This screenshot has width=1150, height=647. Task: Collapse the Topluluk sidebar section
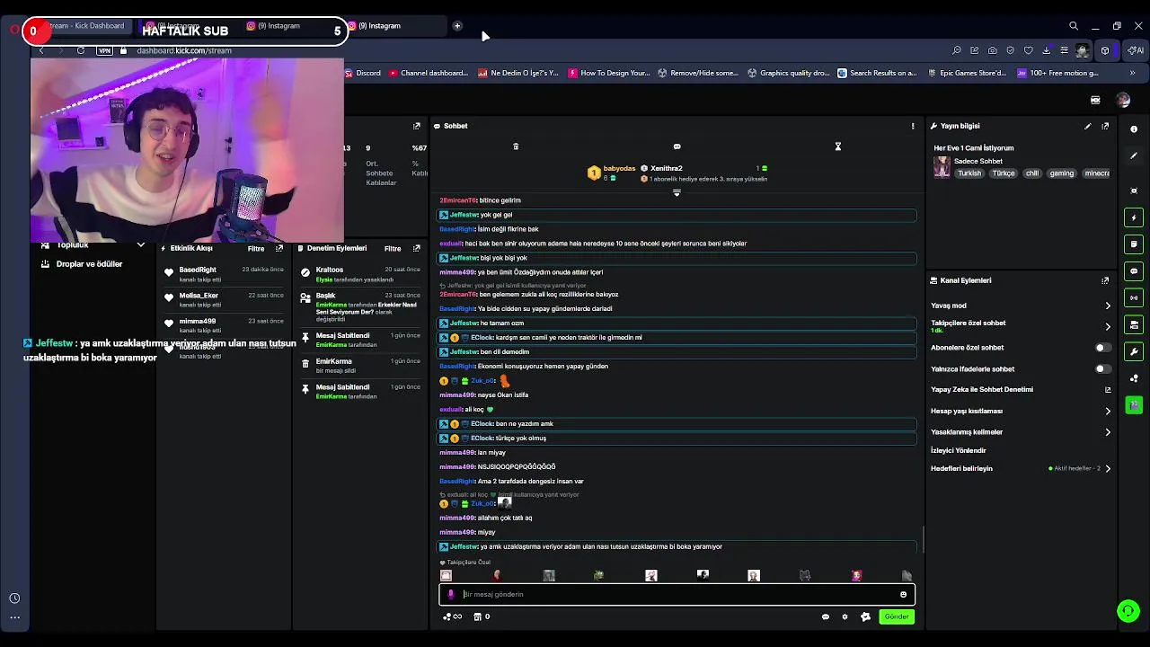point(140,244)
